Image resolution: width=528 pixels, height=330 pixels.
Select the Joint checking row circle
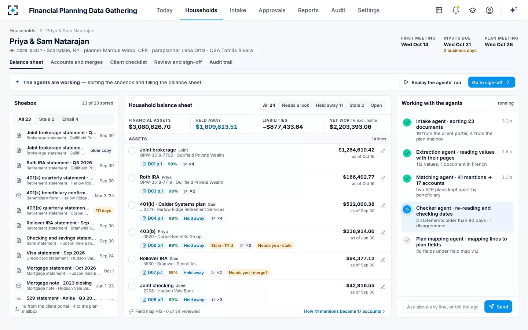(x=132, y=287)
